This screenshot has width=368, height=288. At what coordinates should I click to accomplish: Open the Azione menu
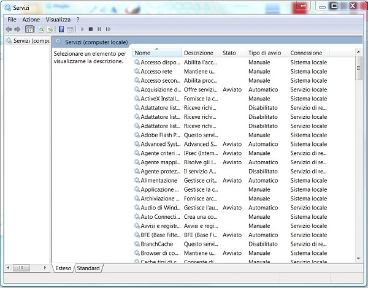click(x=31, y=20)
